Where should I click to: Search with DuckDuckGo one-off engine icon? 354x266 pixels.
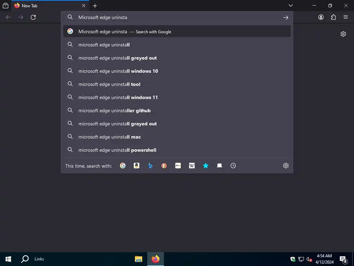click(164, 166)
